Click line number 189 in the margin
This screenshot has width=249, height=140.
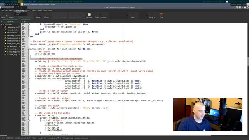(23, 69)
